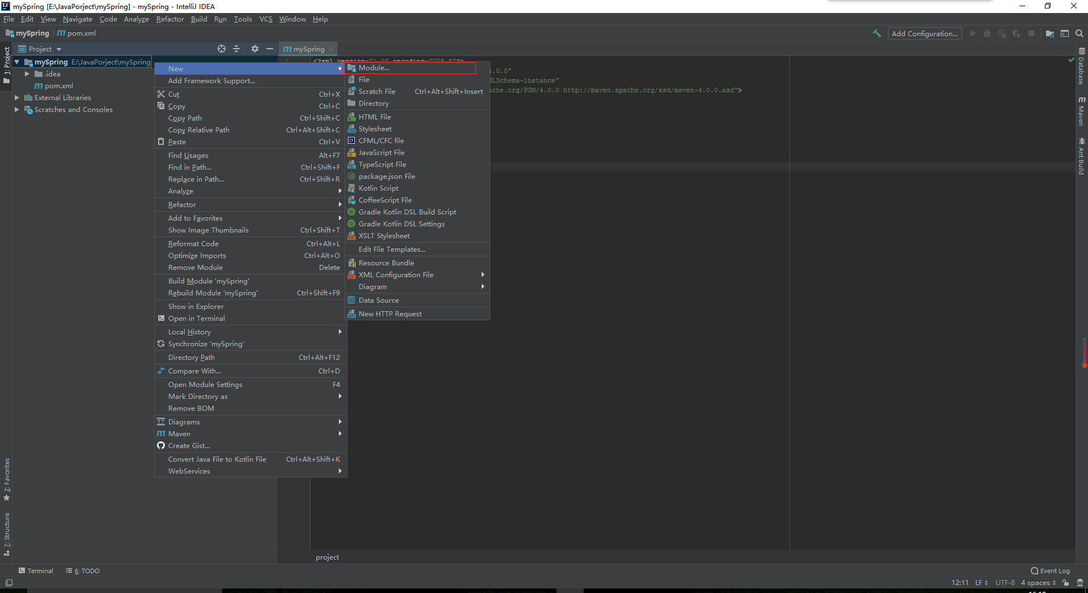Open the Structure tool window
Viewport: 1088px width, 593px height.
[x=7, y=534]
